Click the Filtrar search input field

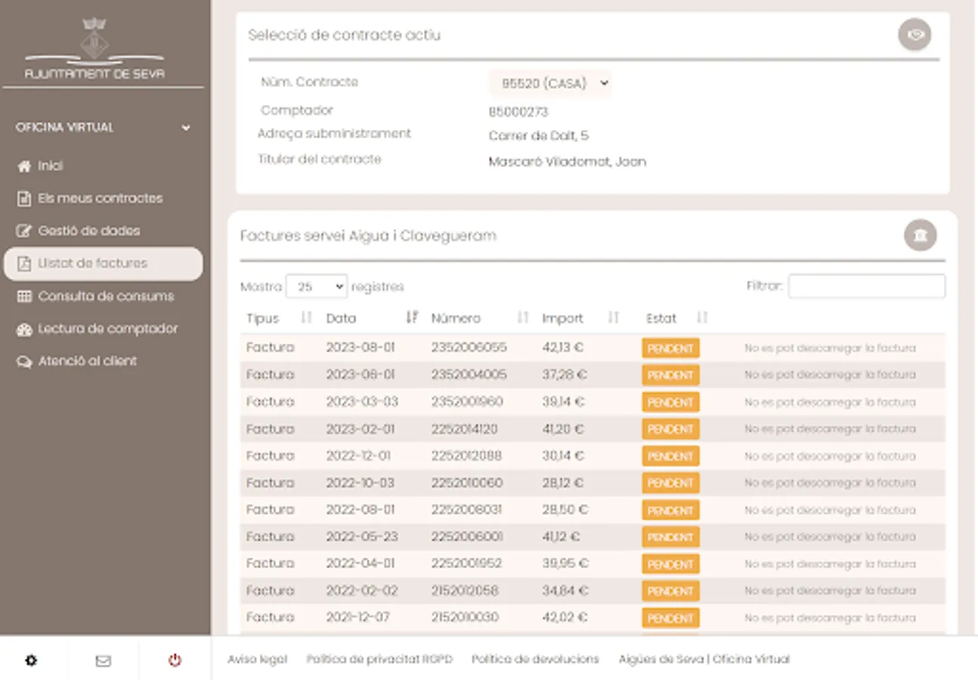point(866,286)
